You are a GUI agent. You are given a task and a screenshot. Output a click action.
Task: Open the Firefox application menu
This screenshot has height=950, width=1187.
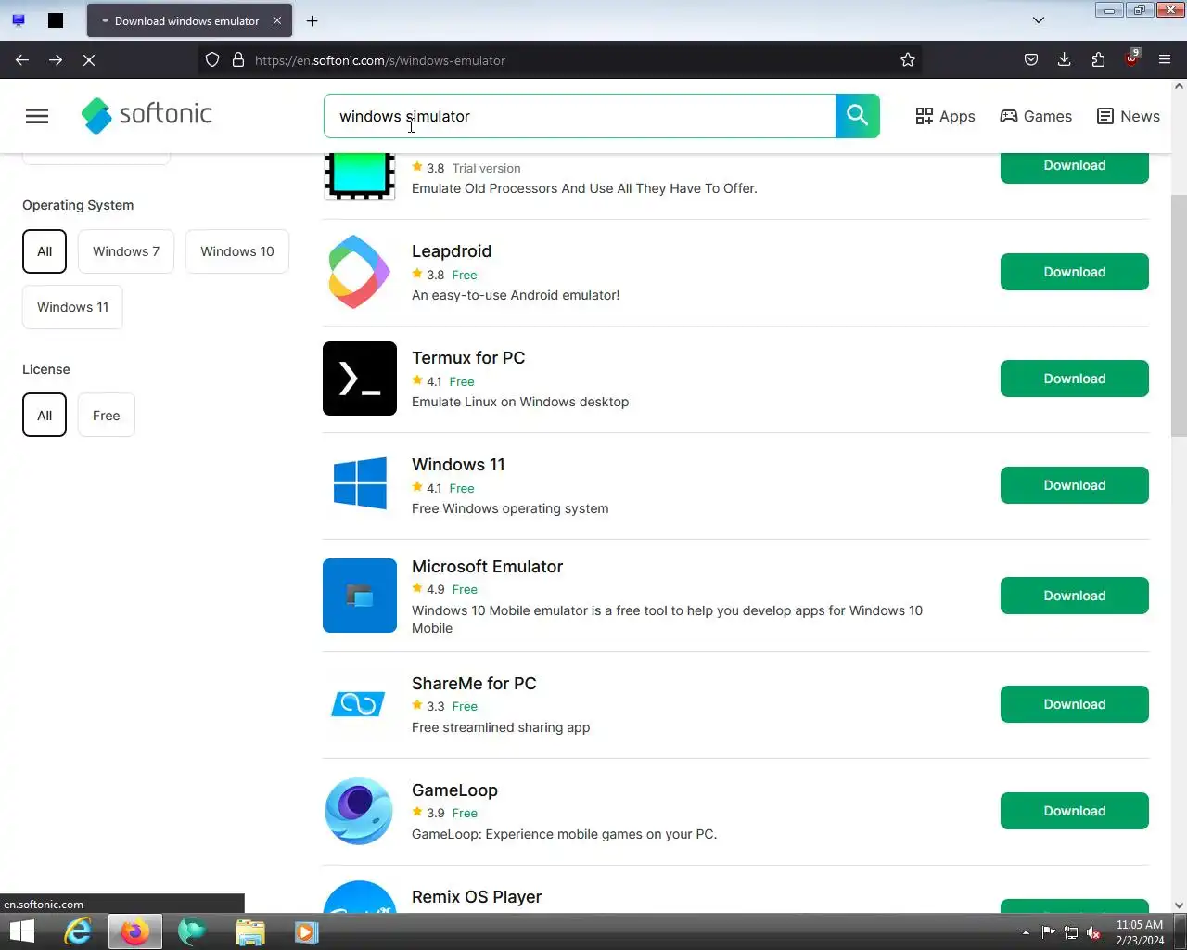[x=1165, y=60]
